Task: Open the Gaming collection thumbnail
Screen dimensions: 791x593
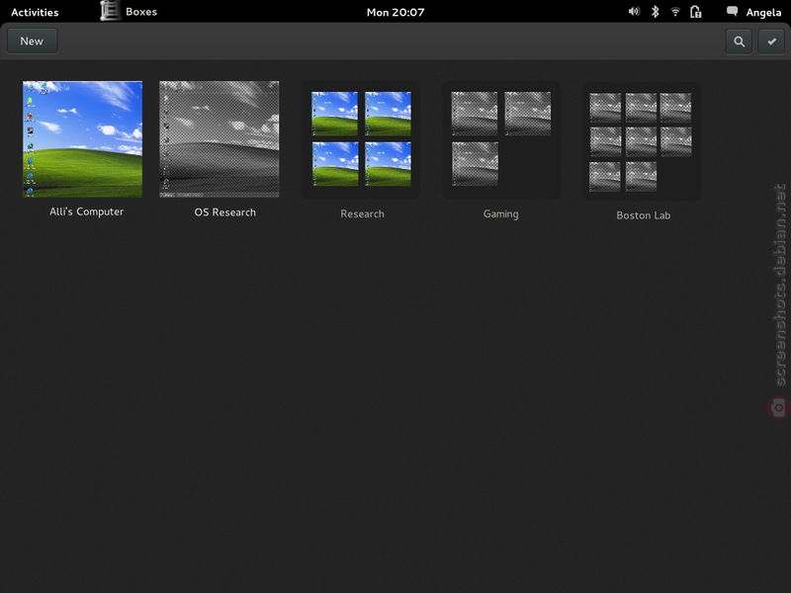Action: (501, 139)
